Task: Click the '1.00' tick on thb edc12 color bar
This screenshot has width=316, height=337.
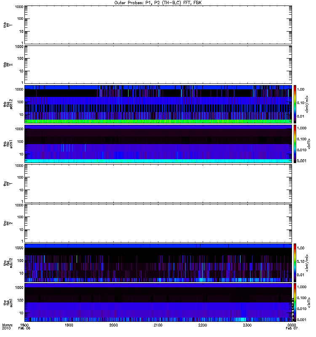Action: coord(301,89)
